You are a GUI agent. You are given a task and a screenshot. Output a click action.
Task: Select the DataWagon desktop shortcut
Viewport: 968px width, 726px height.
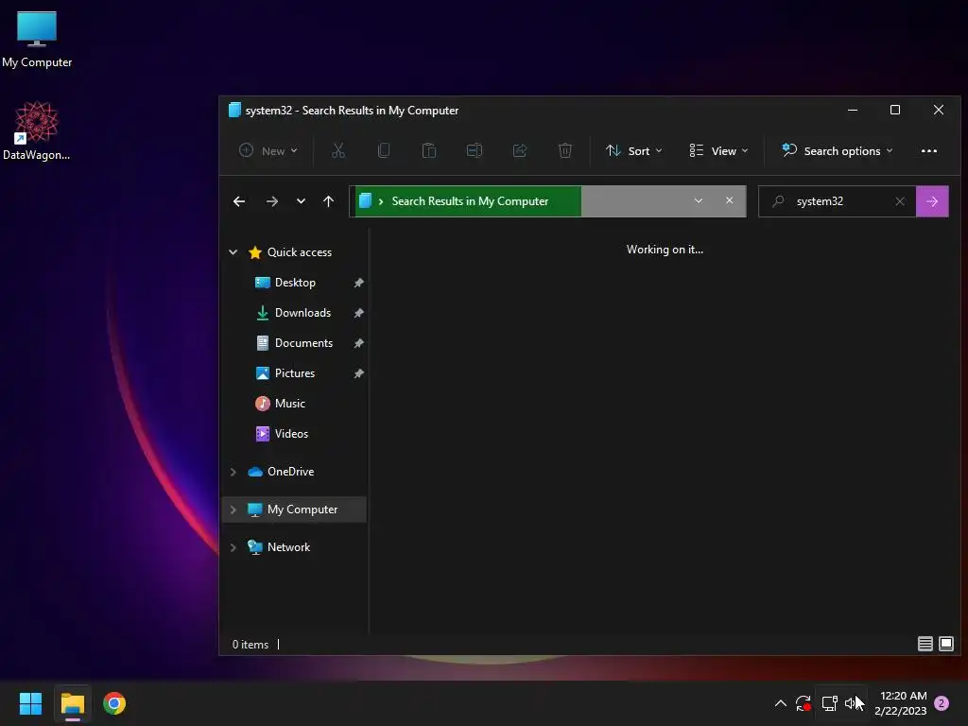coord(37,131)
